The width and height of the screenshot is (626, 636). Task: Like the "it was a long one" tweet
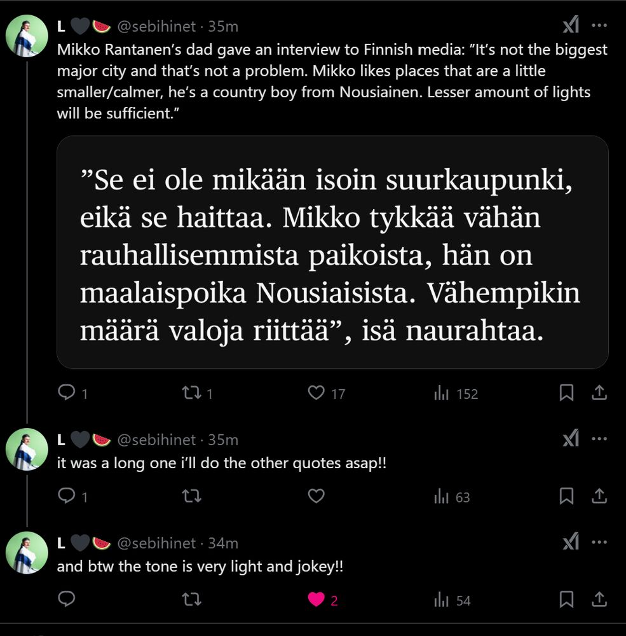pos(316,497)
